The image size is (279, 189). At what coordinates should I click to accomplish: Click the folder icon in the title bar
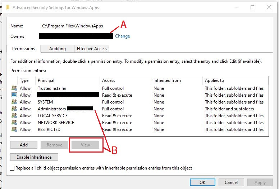click(x=8, y=7)
